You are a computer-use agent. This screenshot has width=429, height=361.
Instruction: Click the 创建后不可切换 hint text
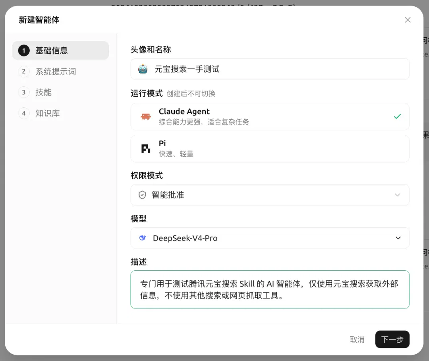click(x=191, y=94)
